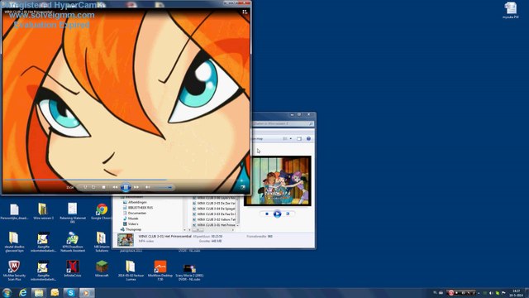Switch to File Explorer taskbar button
Image resolution: width=529 pixels, height=298 pixels.
coord(39,293)
